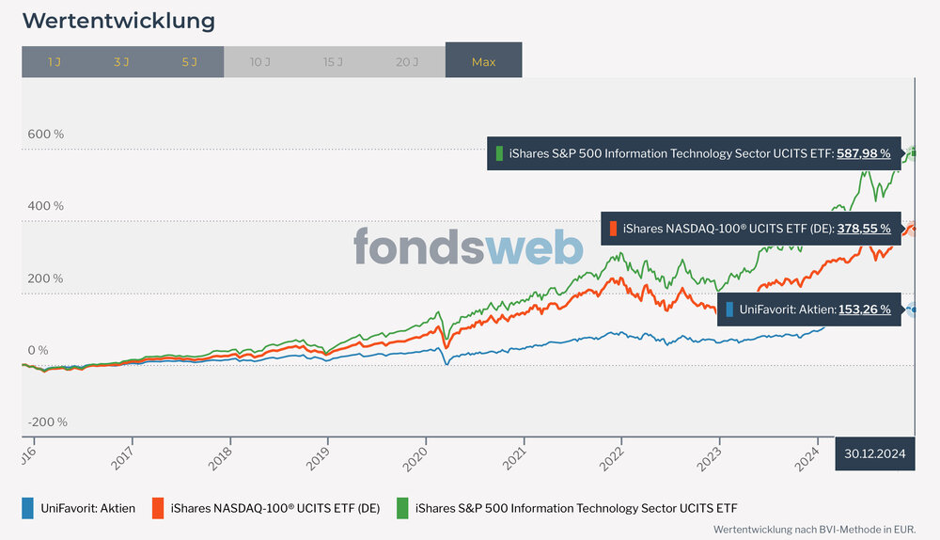Screen dimensions: 940x540
Task: Open the 378,55 % NASDAQ-100 tooltip link
Action: (863, 229)
